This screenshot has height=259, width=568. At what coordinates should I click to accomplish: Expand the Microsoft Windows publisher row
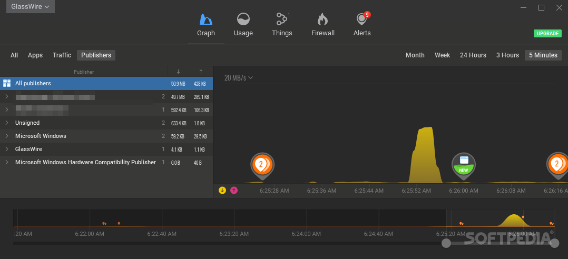click(x=6, y=136)
